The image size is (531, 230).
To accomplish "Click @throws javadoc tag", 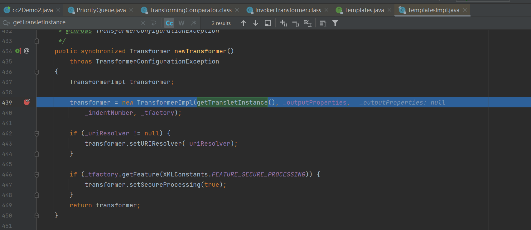I will (x=79, y=31).
